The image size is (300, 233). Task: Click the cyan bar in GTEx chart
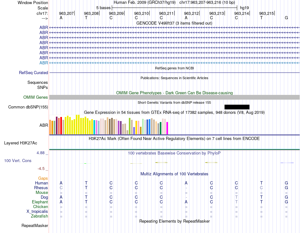94,127
